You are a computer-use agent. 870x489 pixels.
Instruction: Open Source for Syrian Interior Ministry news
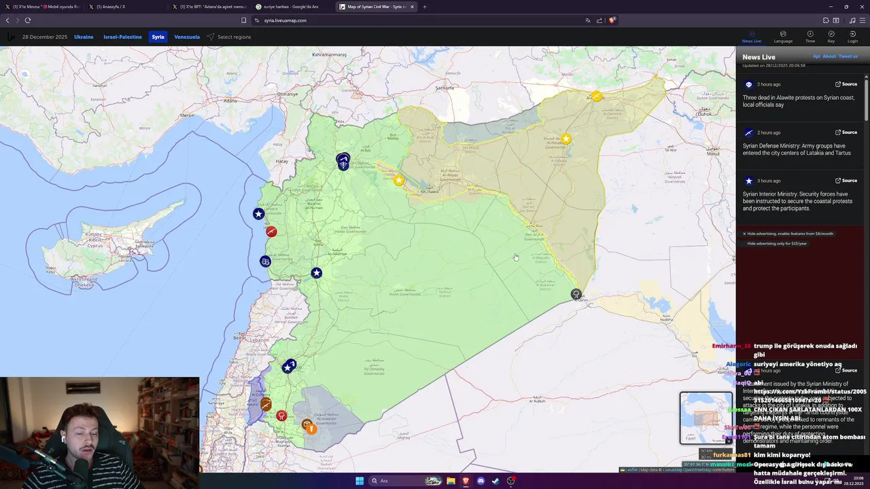click(x=846, y=181)
